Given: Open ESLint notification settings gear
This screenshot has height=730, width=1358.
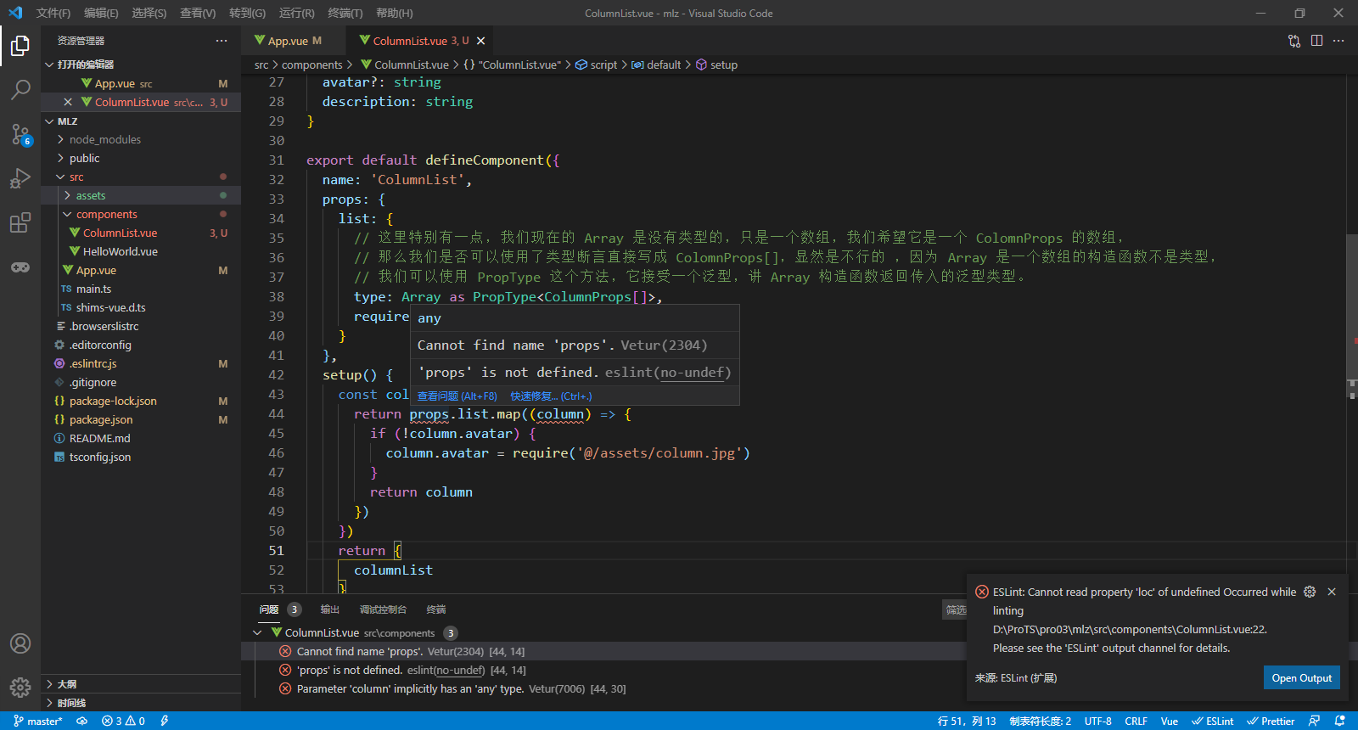Looking at the screenshot, I should [1310, 592].
